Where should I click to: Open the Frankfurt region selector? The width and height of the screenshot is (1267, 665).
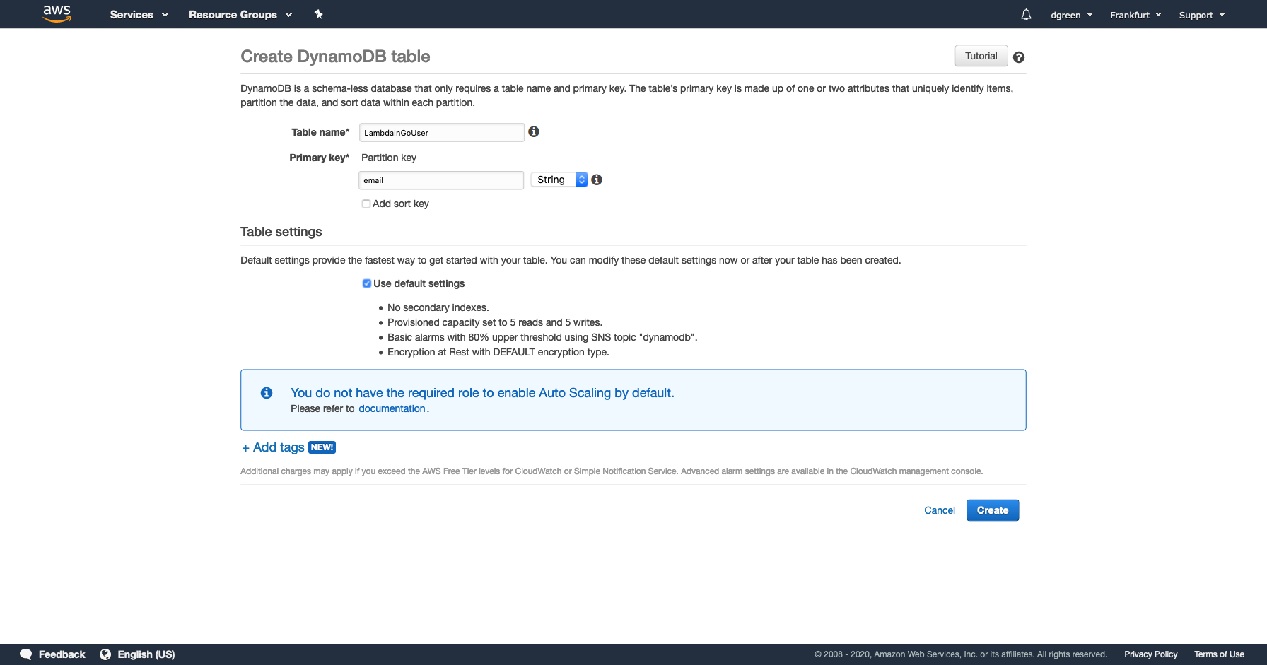(1135, 15)
